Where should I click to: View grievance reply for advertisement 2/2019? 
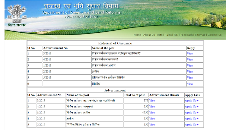click(190, 72)
